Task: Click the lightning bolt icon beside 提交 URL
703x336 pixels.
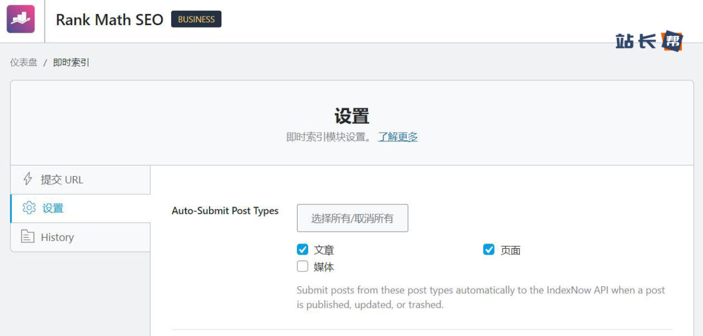Action: pyautogui.click(x=27, y=179)
